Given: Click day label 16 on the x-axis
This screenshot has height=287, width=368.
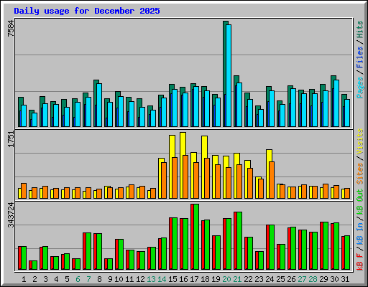Looking at the screenshot, I should (x=183, y=279).
